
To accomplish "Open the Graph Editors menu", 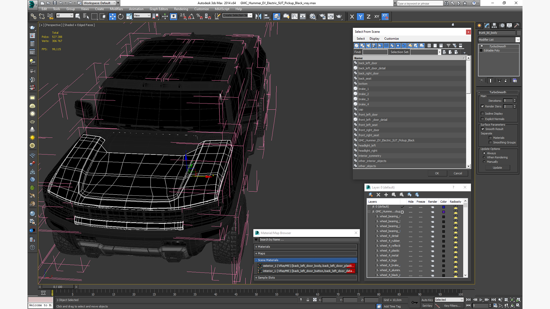I will (x=159, y=9).
